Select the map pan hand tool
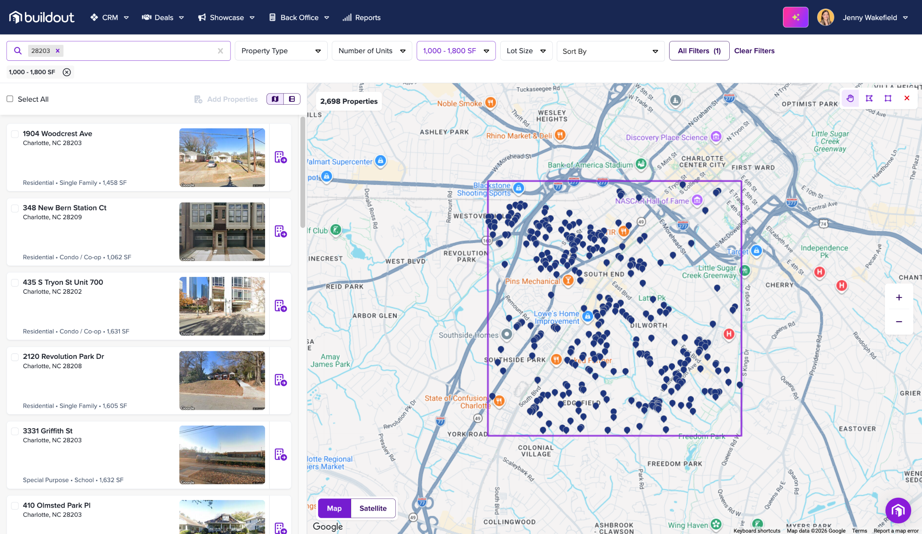Image resolution: width=922 pixels, height=534 pixels. 850,98
